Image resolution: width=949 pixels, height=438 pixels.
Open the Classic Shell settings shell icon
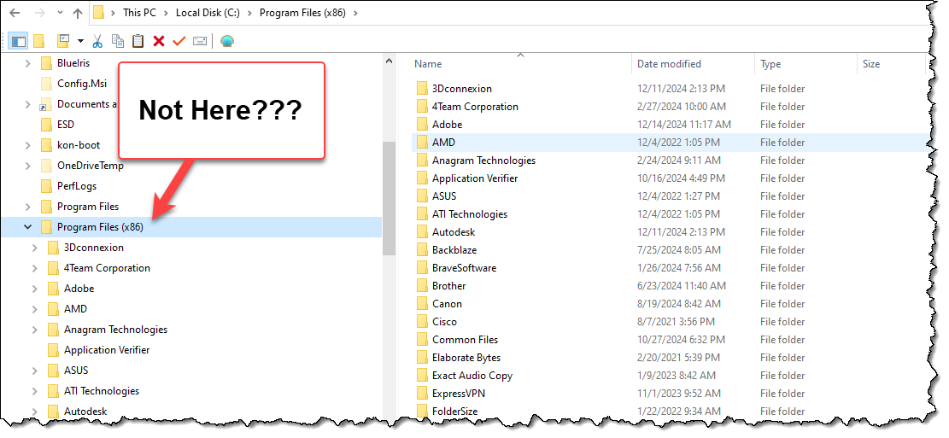227,41
